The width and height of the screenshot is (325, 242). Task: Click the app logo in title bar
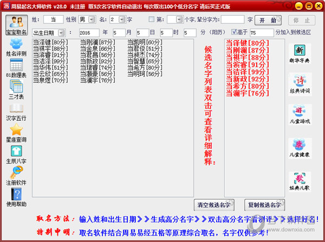[6, 6]
